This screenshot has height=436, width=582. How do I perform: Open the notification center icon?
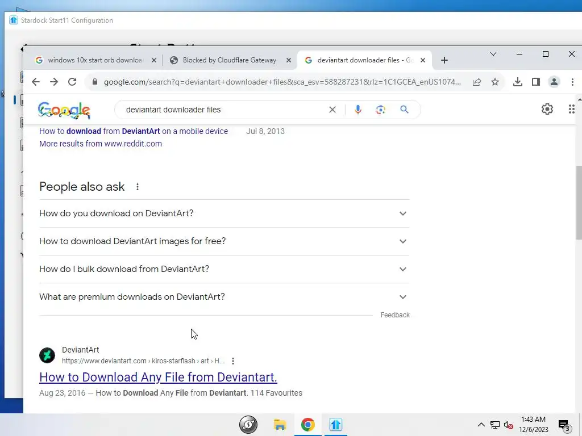click(x=564, y=426)
